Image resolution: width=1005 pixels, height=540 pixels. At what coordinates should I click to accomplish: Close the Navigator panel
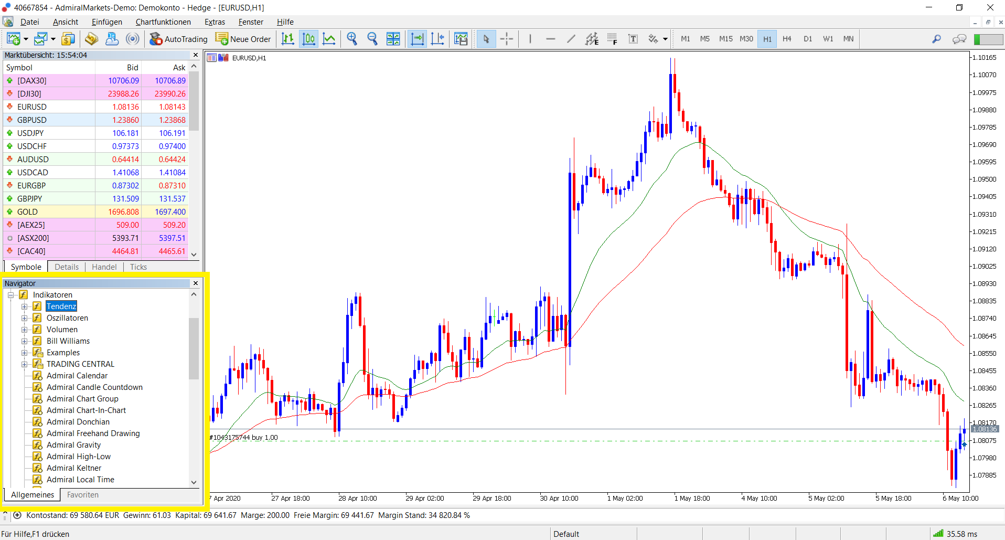tap(196, 283)
